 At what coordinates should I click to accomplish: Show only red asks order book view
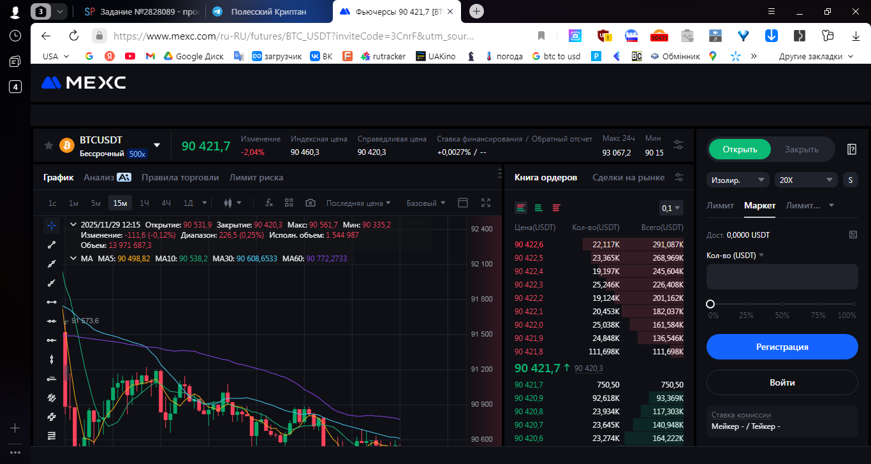(x=556, y=208)
